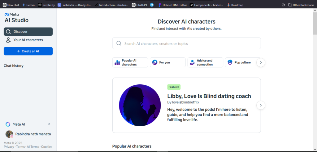Click the person icon for Your AI characters

[x=8, y=40]
